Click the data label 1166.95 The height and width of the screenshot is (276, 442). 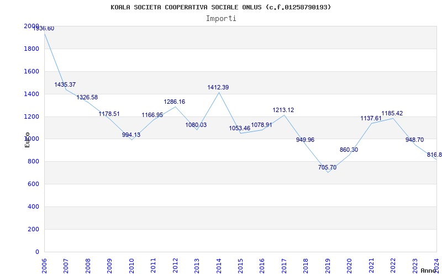click(152, 115)
